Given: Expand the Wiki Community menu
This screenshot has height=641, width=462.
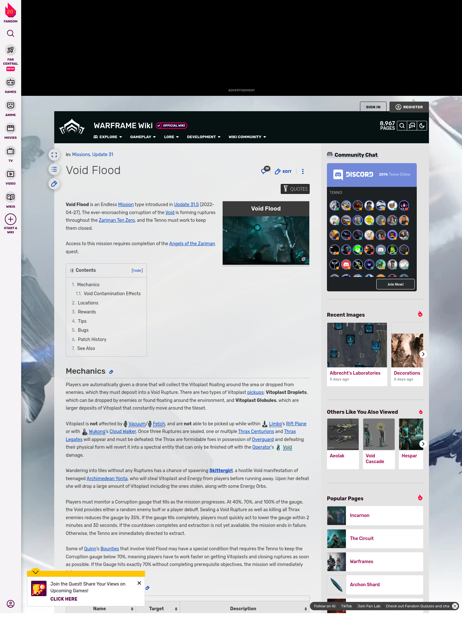Looking at the screenshot, I should [247, 137].
